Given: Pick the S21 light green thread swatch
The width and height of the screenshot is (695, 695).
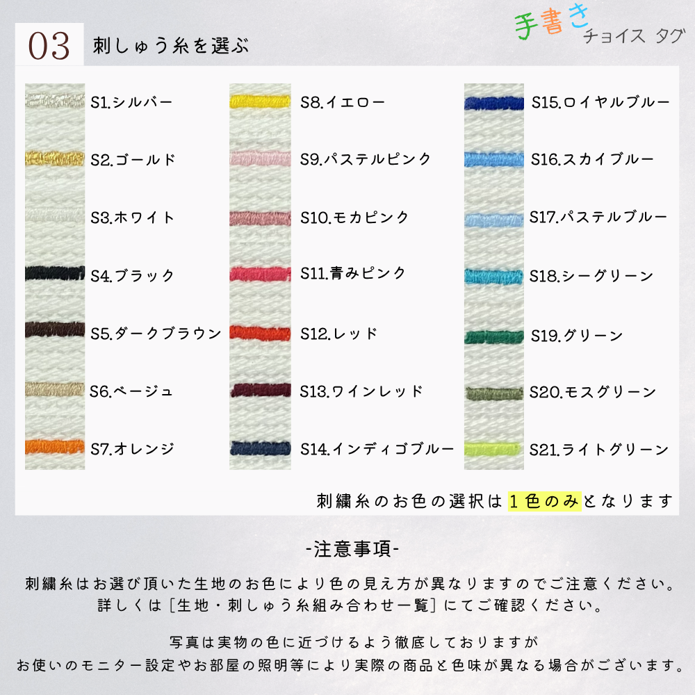Looking at the screenshot, I should 493,449.
